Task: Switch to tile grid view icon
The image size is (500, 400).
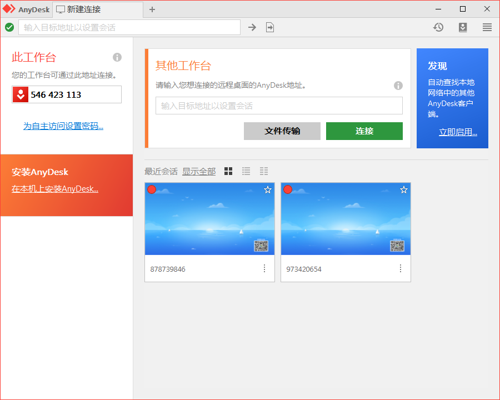Action: coord(228,171)
